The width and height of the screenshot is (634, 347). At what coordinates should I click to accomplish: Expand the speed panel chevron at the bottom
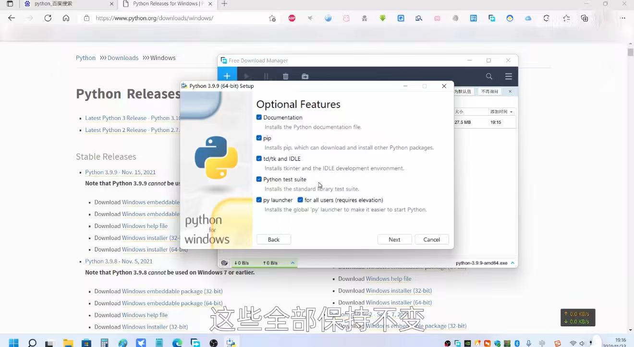[293, 263]
